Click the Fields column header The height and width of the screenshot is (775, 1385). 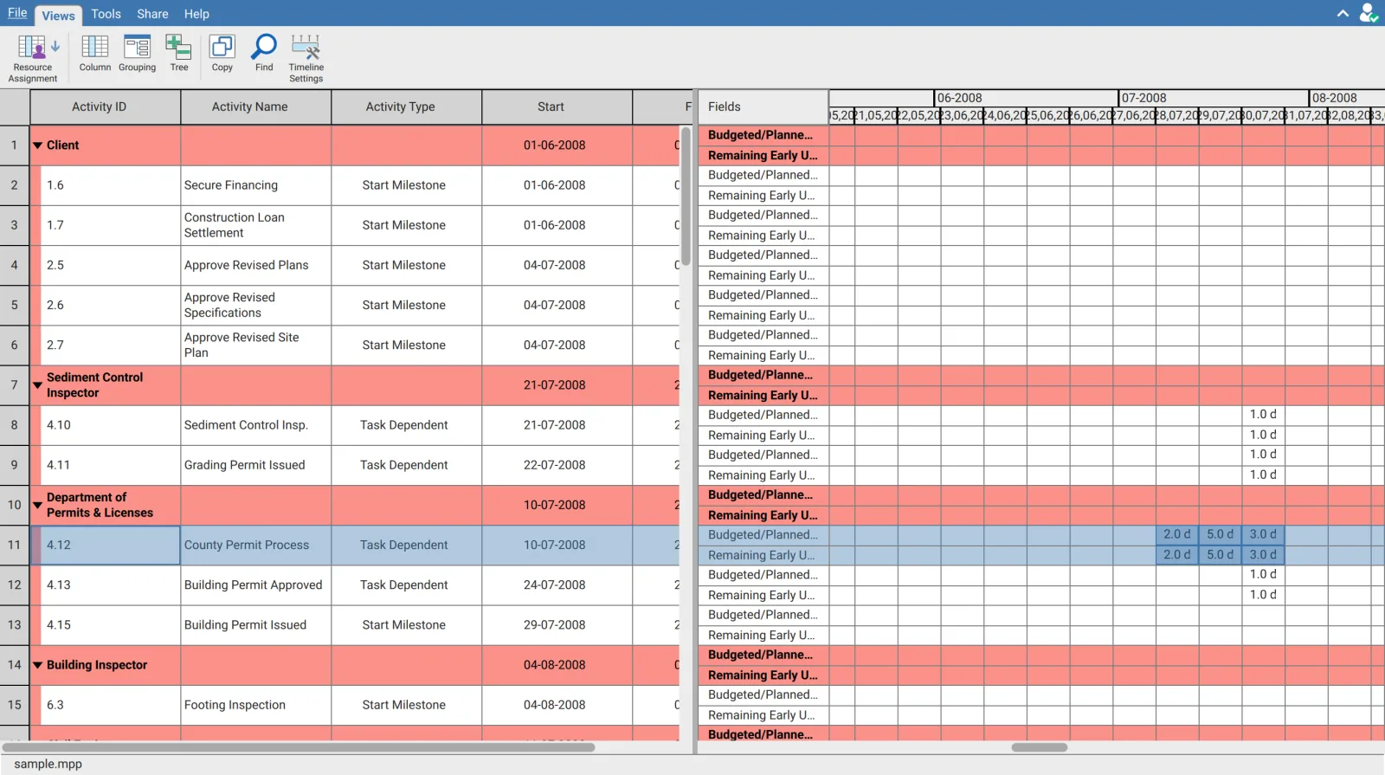[763, 107]
